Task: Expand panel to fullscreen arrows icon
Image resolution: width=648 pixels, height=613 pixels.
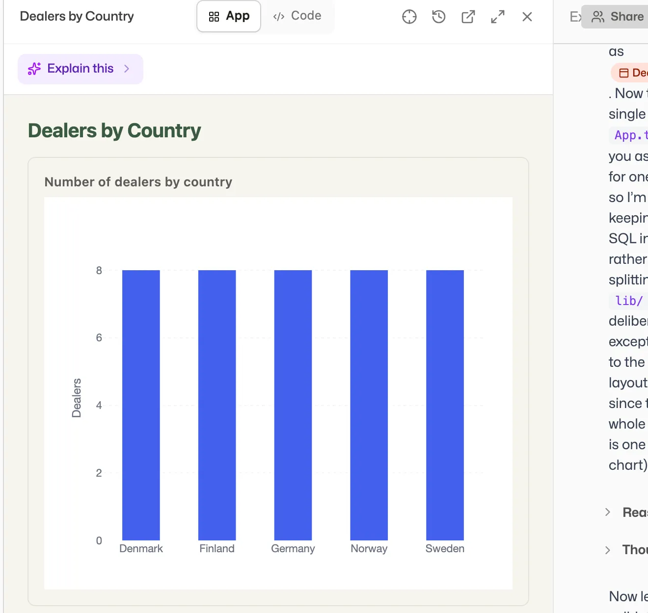Action: 498,17
